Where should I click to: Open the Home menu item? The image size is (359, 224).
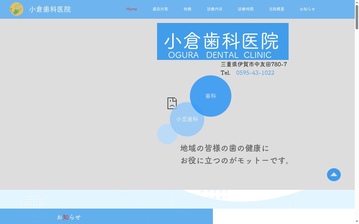(x=132, y=9)
